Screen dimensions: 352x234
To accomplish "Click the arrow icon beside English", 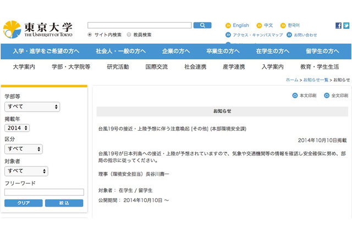I will coord(228,26).
